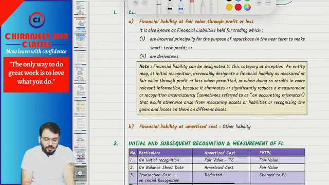Click the 'INITIAL AND SUBSEQUENT RECOGNITION & MEASUREMENT OF FL' heading
329x185 pixels.
(x=206, y=143)
